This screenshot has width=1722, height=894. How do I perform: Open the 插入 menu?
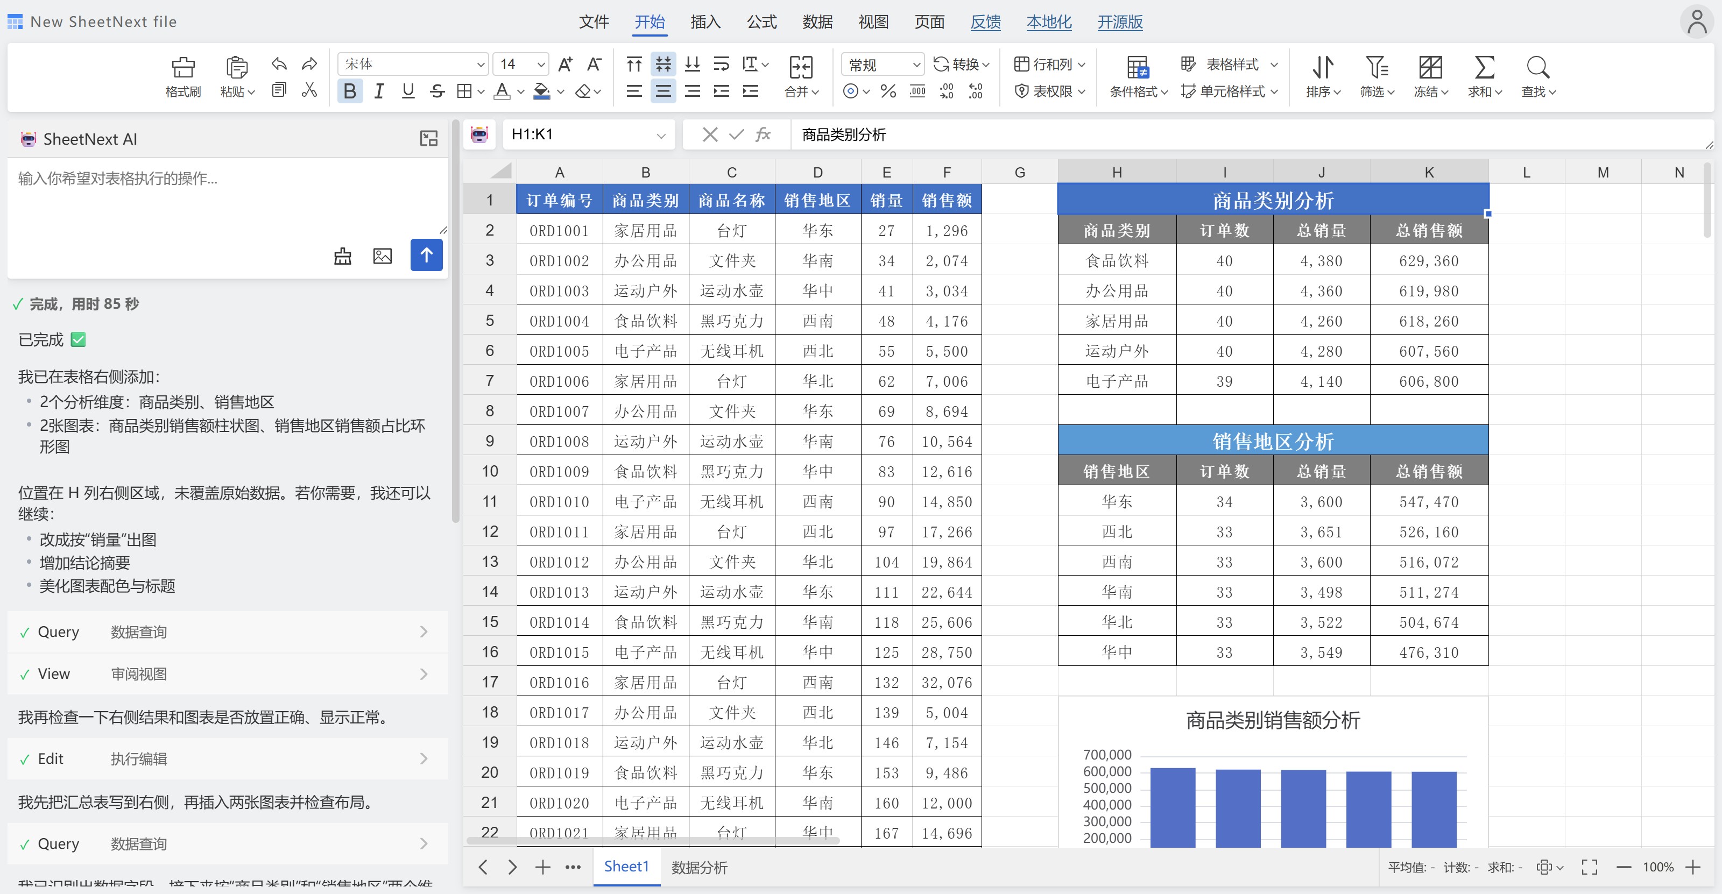pyautogui.click(x=705, y=22)
